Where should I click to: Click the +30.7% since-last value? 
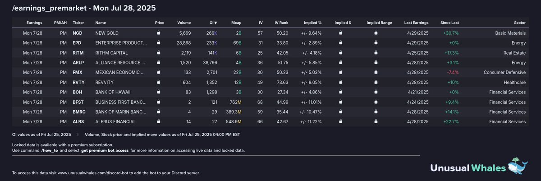(452, 33)
